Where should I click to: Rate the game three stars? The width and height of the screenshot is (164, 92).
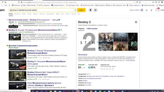pos(107,69)
